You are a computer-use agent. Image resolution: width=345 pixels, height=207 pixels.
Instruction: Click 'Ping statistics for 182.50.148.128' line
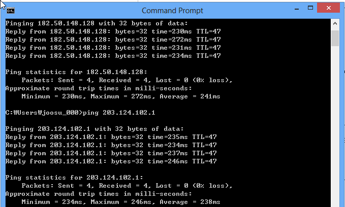(x=76, y=72)
